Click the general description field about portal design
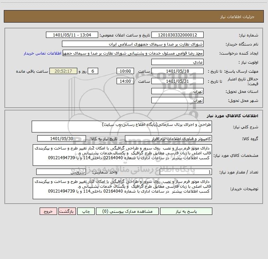This screenshot has width=268, height=259. click(x=122, y=127)
